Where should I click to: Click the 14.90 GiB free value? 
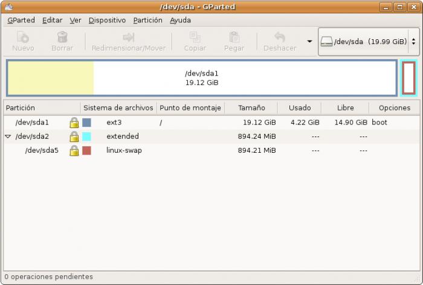pyautogui.click(x=350, y=123)
